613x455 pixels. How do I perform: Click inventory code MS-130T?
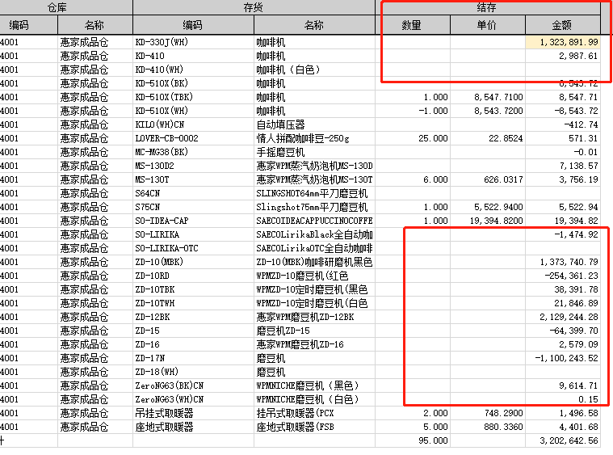(193, 179)
